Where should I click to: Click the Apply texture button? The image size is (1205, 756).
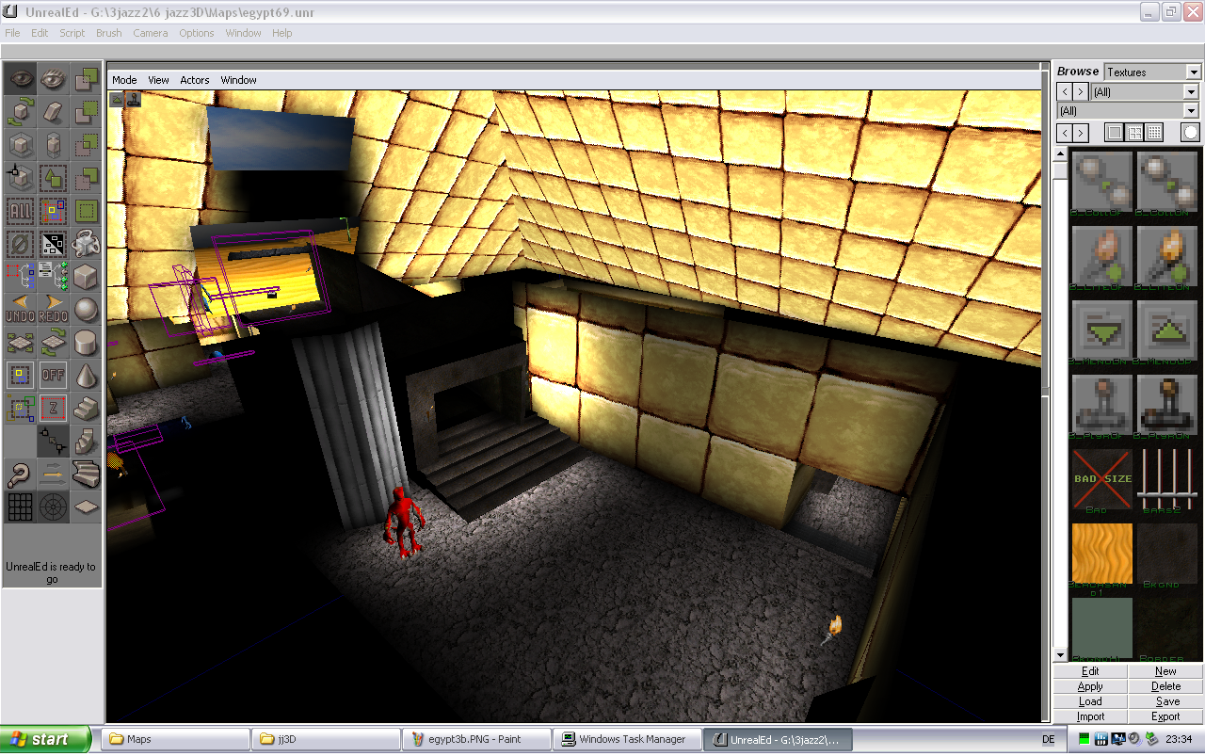[x=1090, y=686]
